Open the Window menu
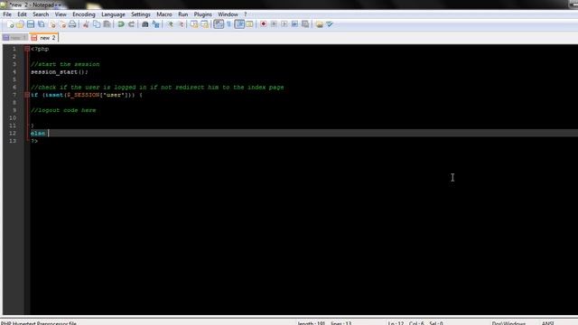The image size is (578, 325). point(228,14)
